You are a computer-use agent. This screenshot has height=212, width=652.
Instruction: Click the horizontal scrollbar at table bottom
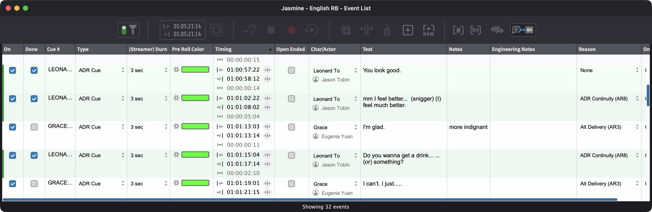310,200
